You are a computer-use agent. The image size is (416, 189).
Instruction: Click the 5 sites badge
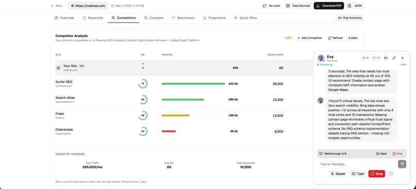(x=353, y=38)
